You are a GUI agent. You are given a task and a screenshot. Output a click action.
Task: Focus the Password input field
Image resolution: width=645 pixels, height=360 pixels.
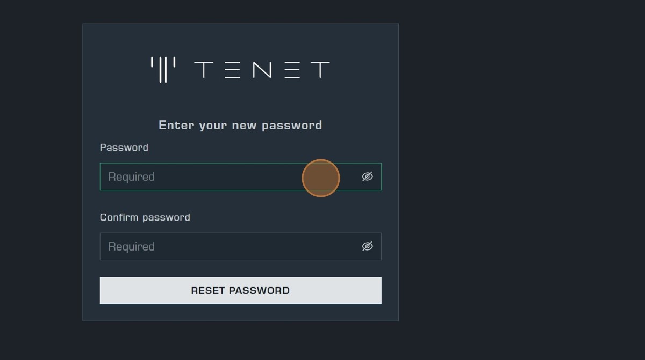tap(215, 177)
